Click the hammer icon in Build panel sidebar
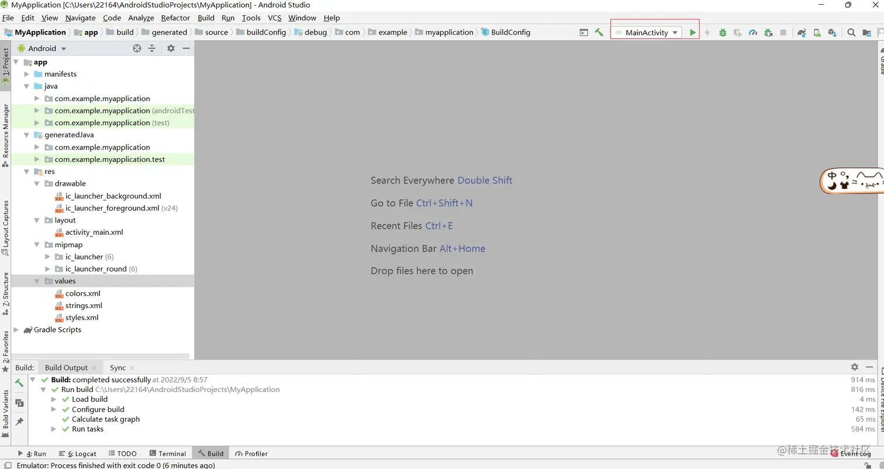This screenshot has height=469, width=884. (x=19, y=383)
